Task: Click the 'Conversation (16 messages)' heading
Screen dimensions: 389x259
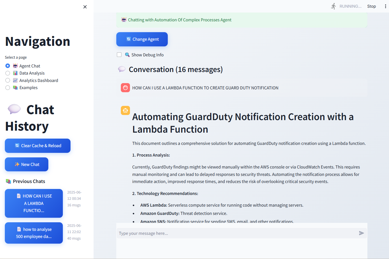Action: point(176,69)
